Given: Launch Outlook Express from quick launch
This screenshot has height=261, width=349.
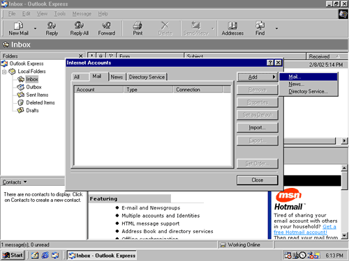Looking at the screenshot, I should pyautogui.click(x=55, y=255).
